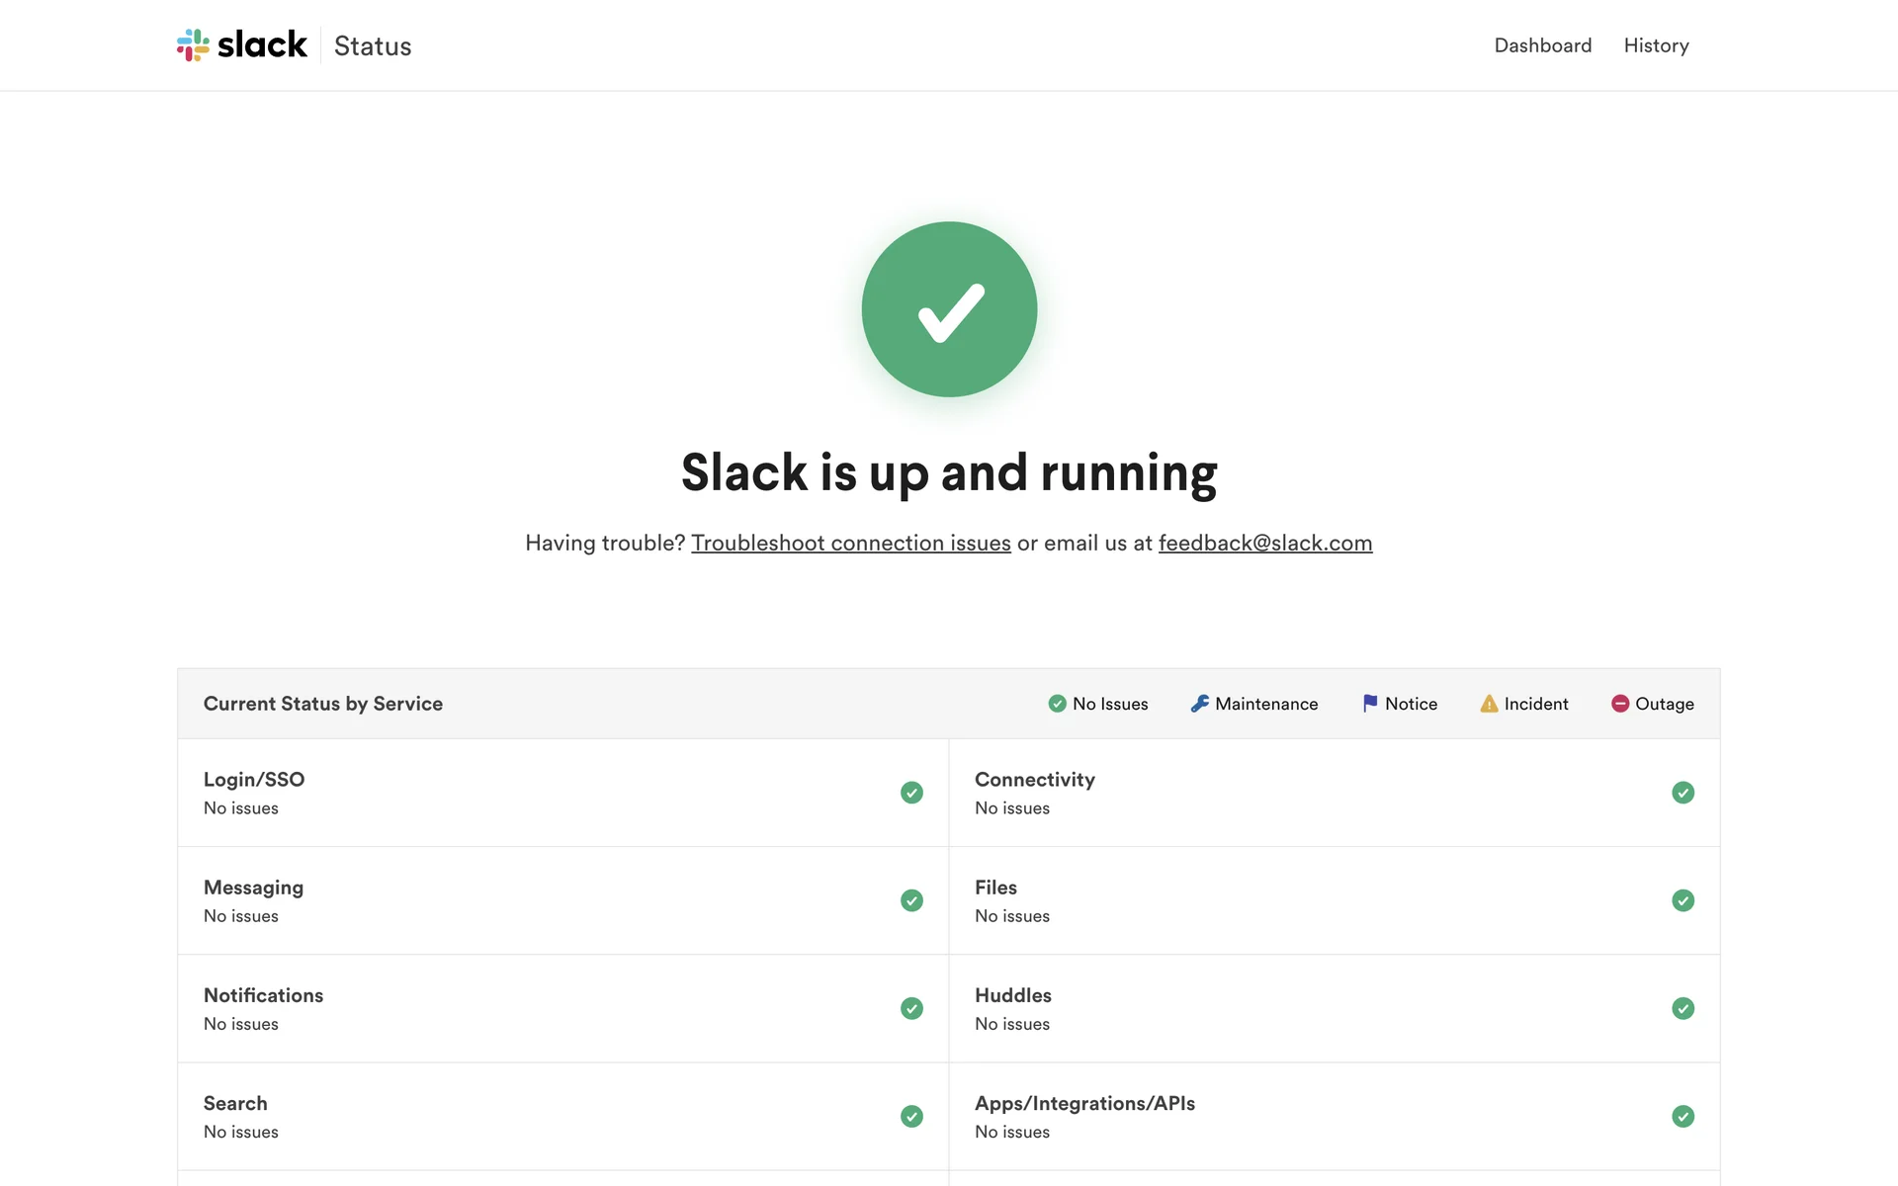1898x1186 pixels.
Task: Click the red Outage legend icon
Action: (1619, 704)
